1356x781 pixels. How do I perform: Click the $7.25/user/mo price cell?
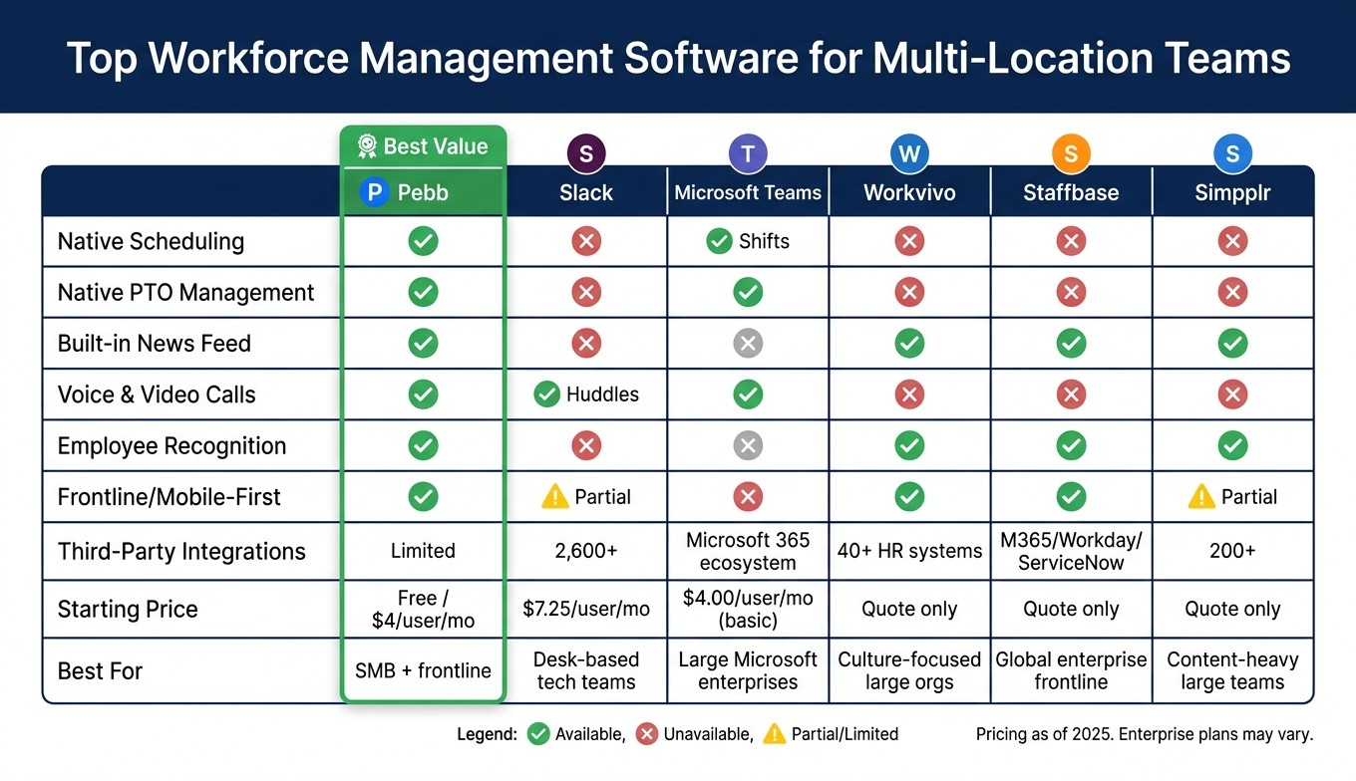tap(586, 609)
